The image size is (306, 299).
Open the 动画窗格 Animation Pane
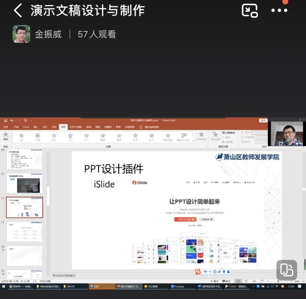pos(229,133)
